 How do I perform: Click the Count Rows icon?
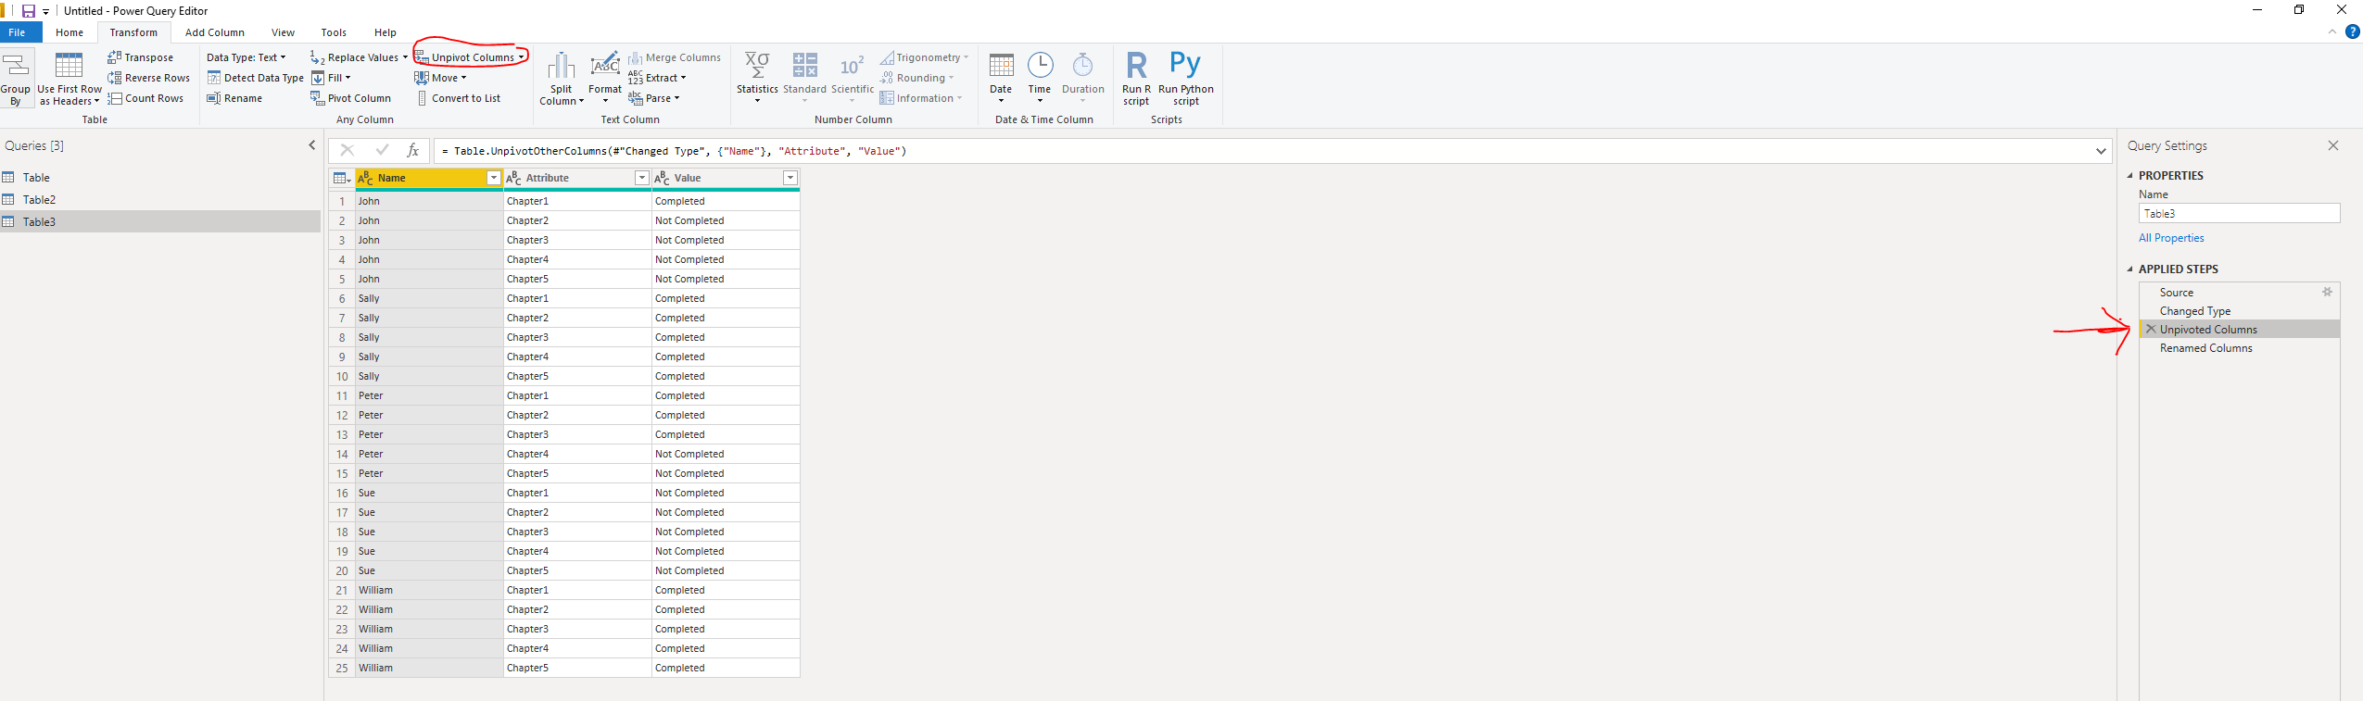[115, 98]
